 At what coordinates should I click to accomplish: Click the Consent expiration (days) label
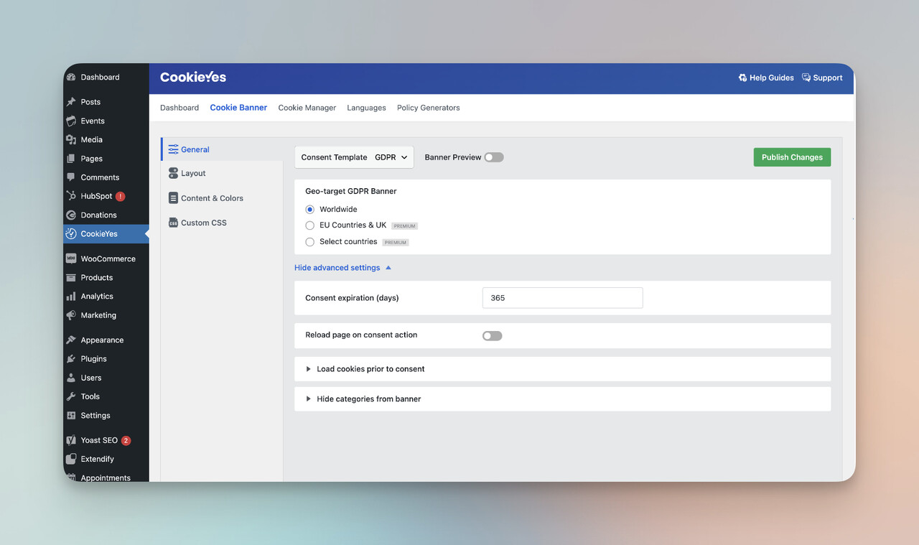(x=352, y=298)
